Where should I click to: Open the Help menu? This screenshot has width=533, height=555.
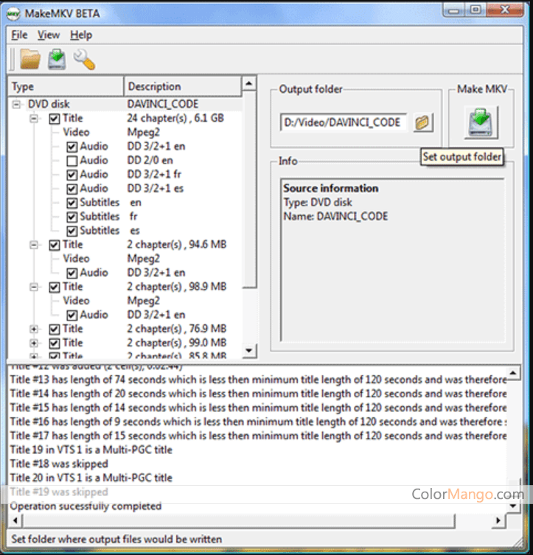tap(81, 35)
